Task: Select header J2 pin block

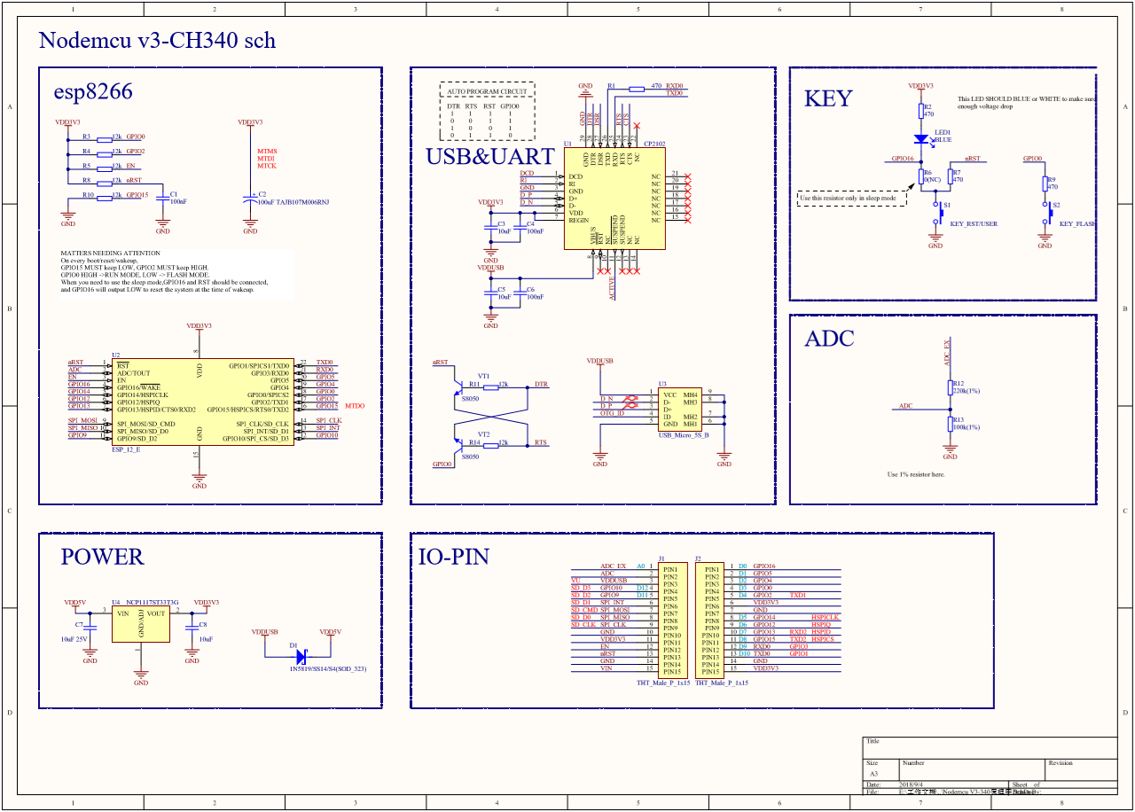Action: tap(709, 620)
